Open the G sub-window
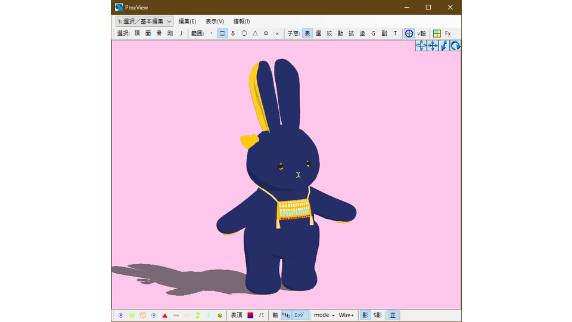572x322 pixels. (x=373, y=33)
